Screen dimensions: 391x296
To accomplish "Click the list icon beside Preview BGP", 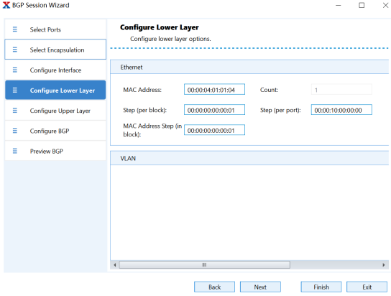I will 15,151.
